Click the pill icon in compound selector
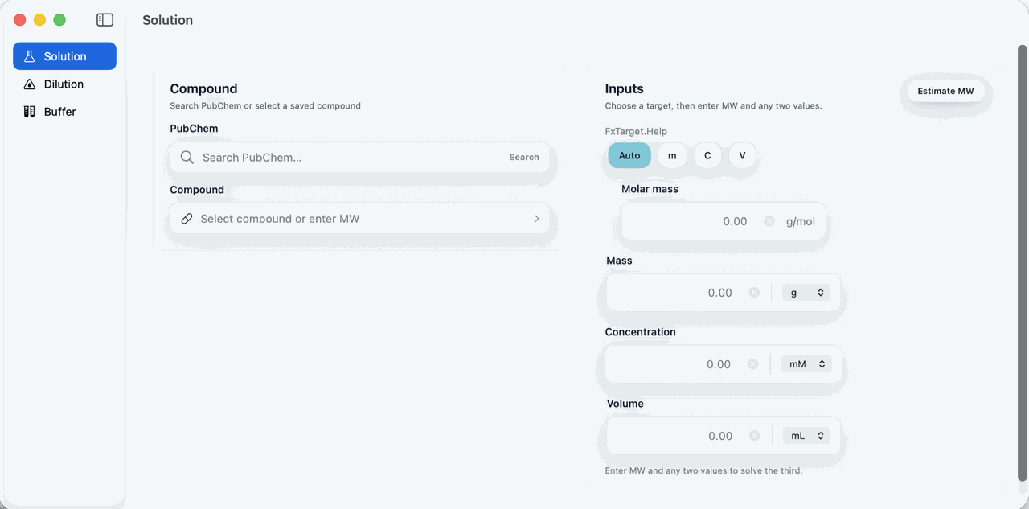Screen dimensions: 1029x509 187,219
